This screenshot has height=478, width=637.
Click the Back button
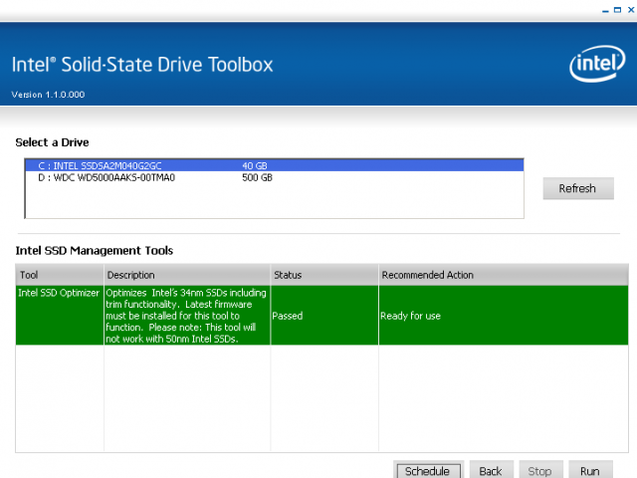coord(491,471)
